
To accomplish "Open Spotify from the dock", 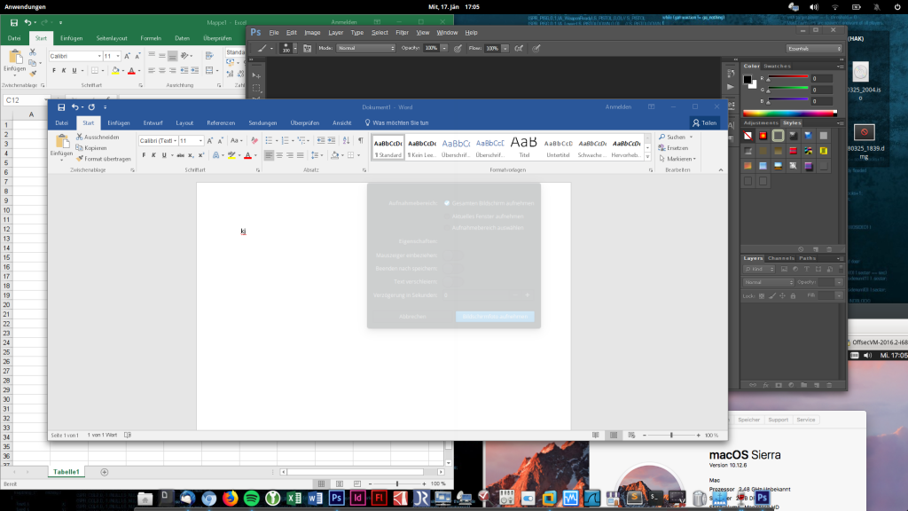I will (251, 498).
